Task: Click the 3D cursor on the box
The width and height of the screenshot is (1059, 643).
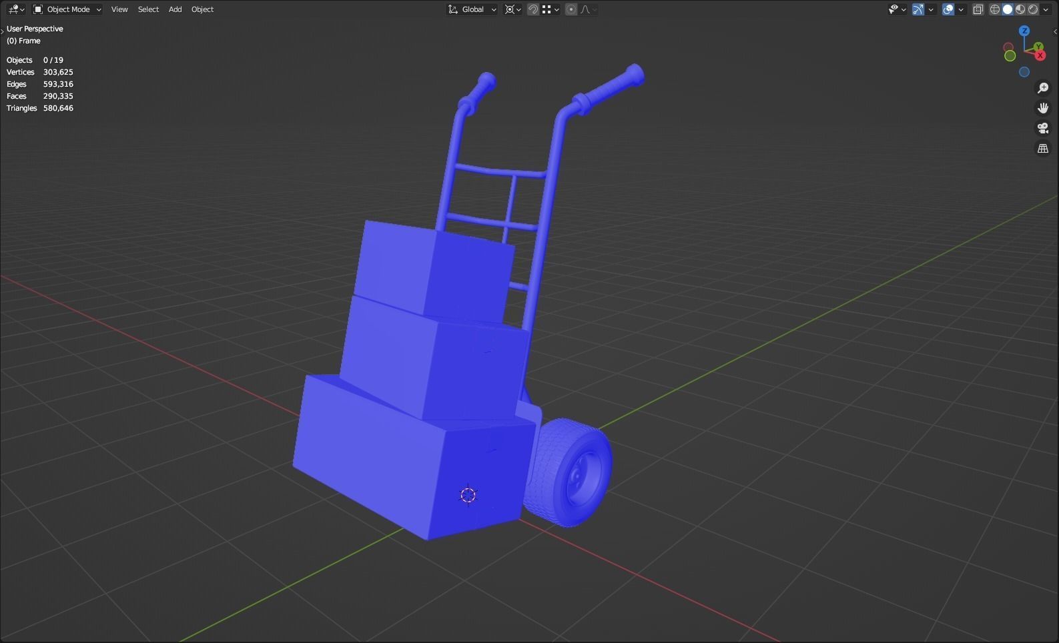Action: (x=468, y=495)
